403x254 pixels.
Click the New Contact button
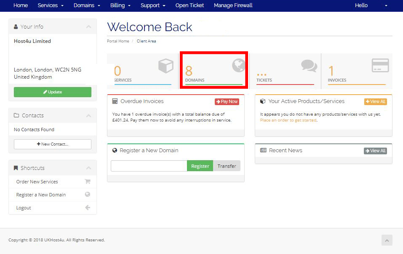pyautogui.click(x=53, y=144)
